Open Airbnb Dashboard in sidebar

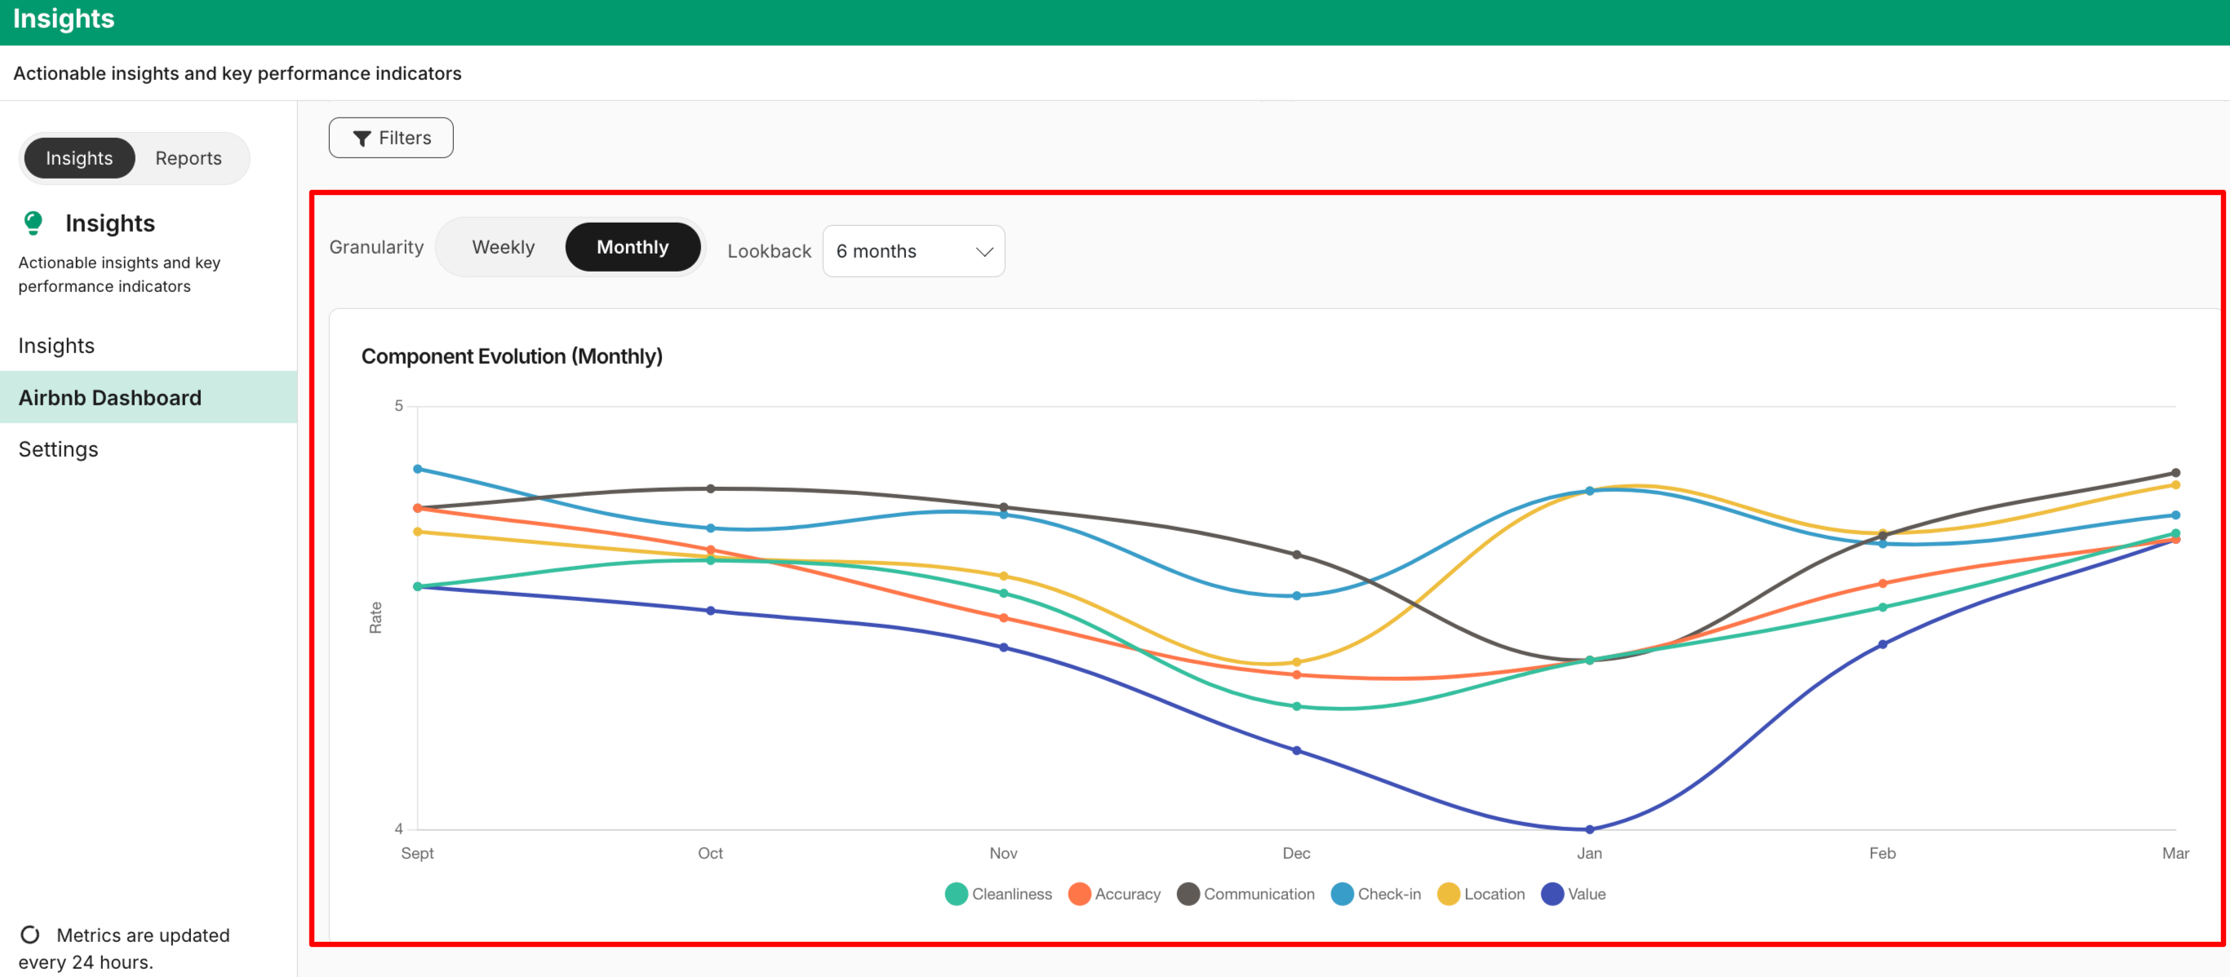click(110, 398)
